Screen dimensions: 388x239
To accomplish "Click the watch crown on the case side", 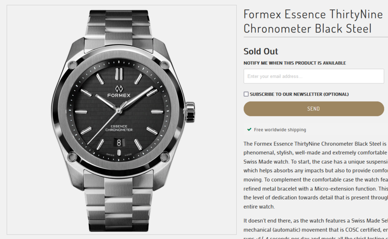I will (190, 111).
